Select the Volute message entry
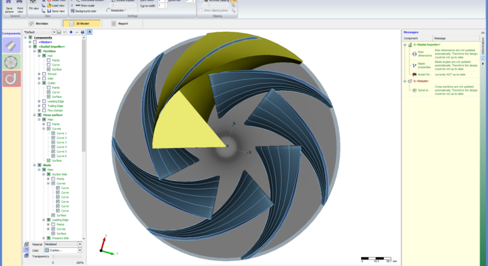 point(421,81)
